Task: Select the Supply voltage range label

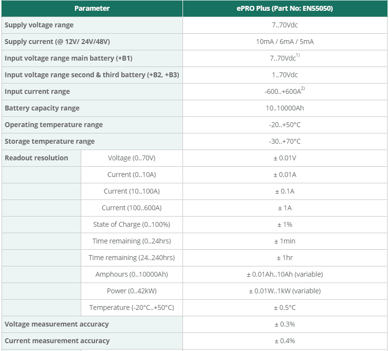Action: (x=39, y=25)
